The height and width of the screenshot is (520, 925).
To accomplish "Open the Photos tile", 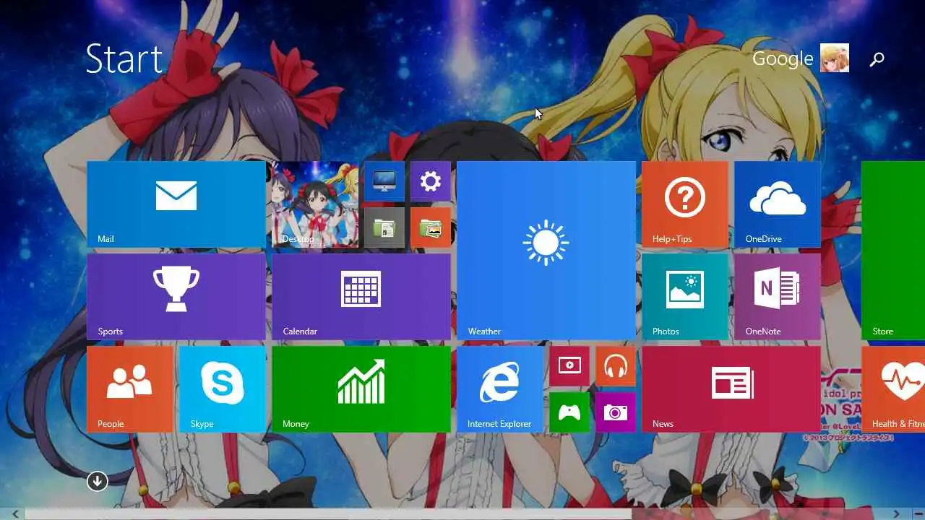I will [x=684, y=297].
